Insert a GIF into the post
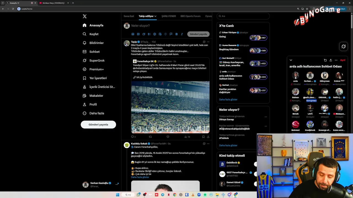The image size is (353, 198). point(138,34)
